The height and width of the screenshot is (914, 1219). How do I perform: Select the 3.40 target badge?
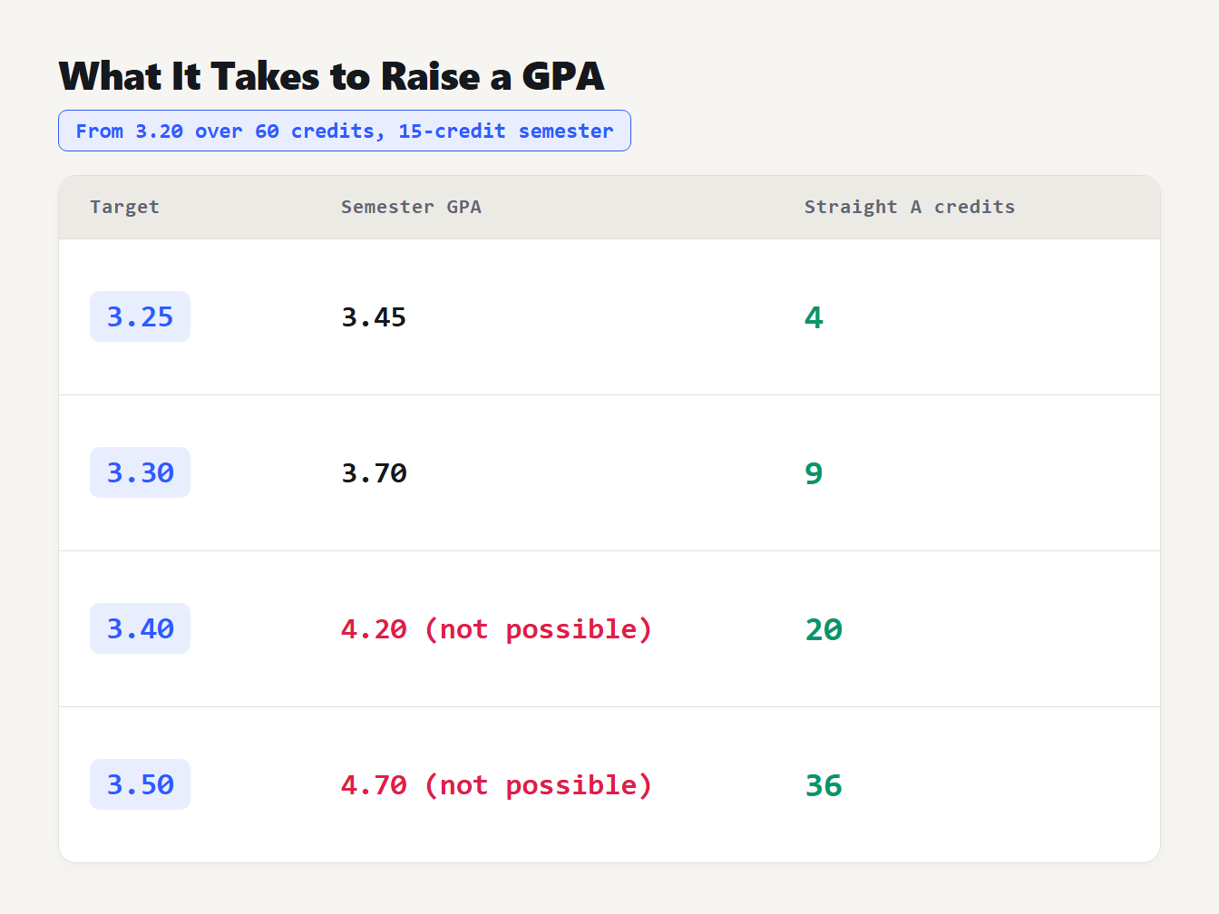click(x=140, y=628)
